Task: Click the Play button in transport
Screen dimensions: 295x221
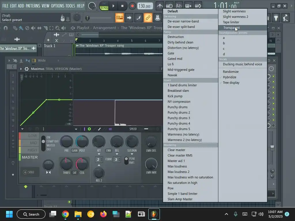Action: pos(113,6)
